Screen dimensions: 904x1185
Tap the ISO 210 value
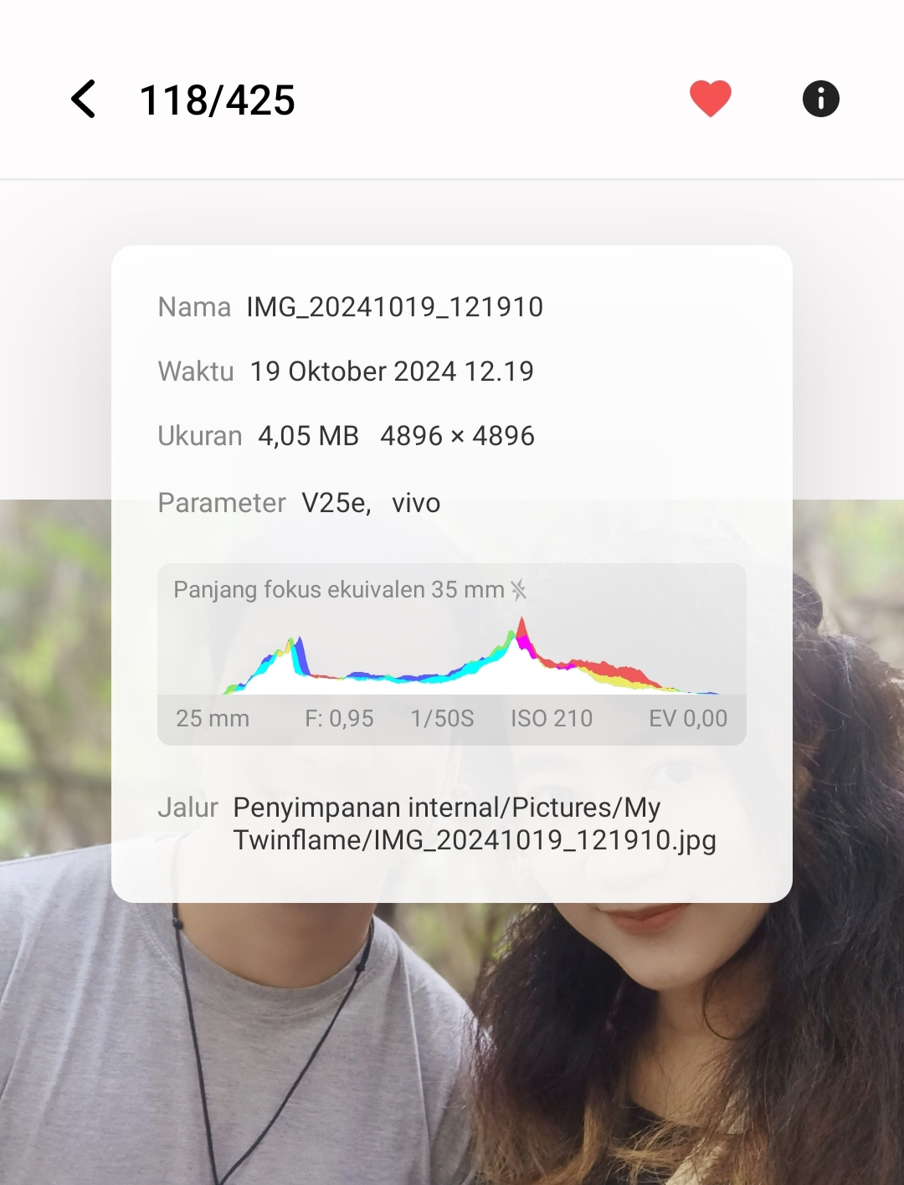pyautogui.click(x=552, y=719)
